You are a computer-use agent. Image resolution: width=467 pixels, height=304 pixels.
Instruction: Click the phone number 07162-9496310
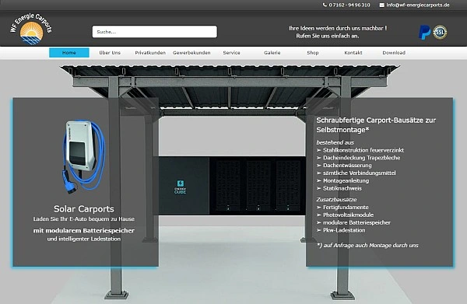click(349, 5)
